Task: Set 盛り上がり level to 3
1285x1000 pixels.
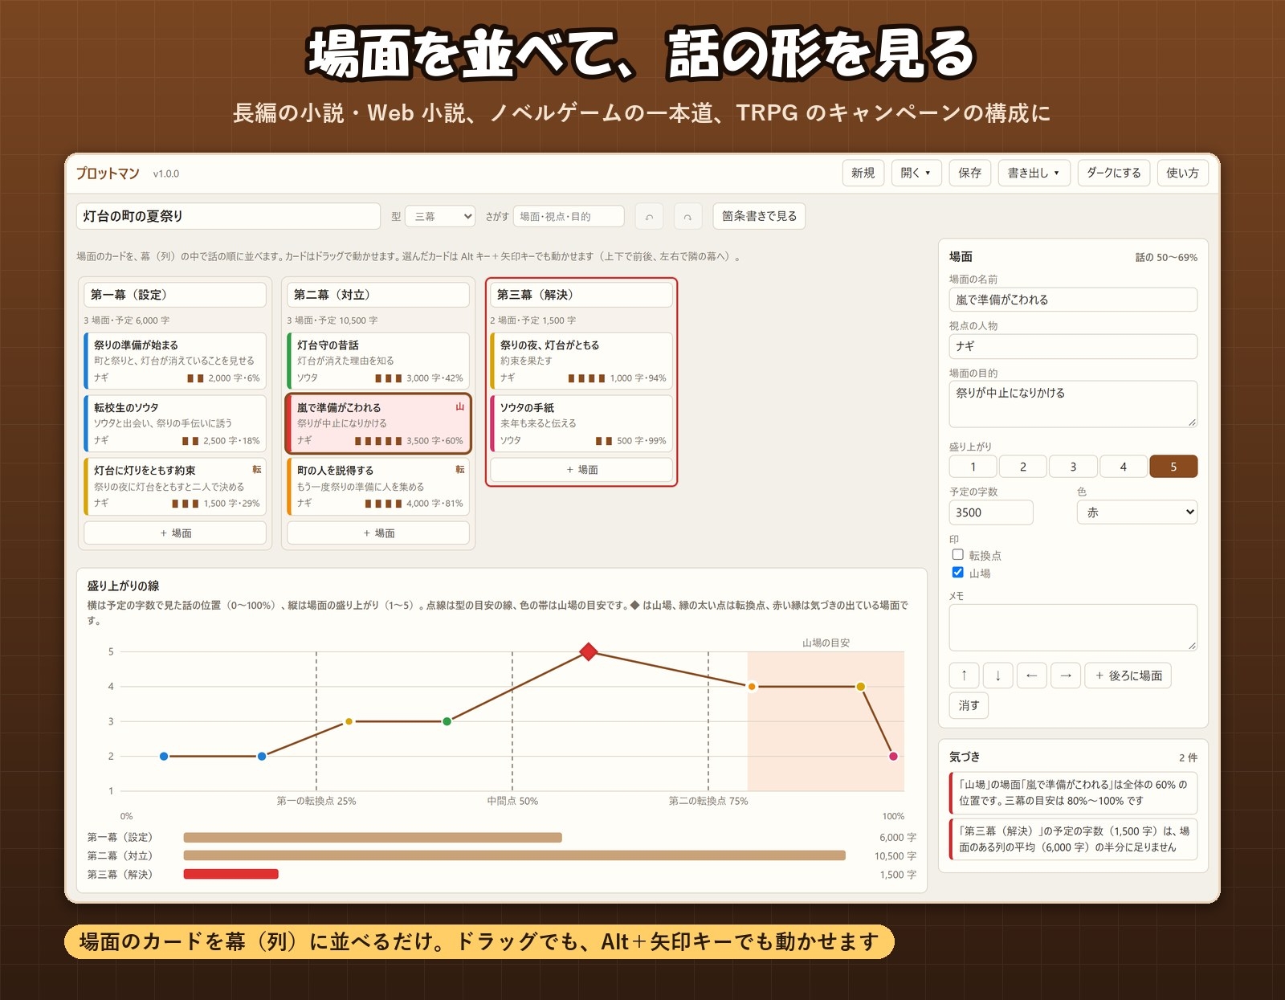Action: 1073,467
